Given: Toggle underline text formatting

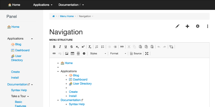Looking at the screenshot, I should coord(66,47).
